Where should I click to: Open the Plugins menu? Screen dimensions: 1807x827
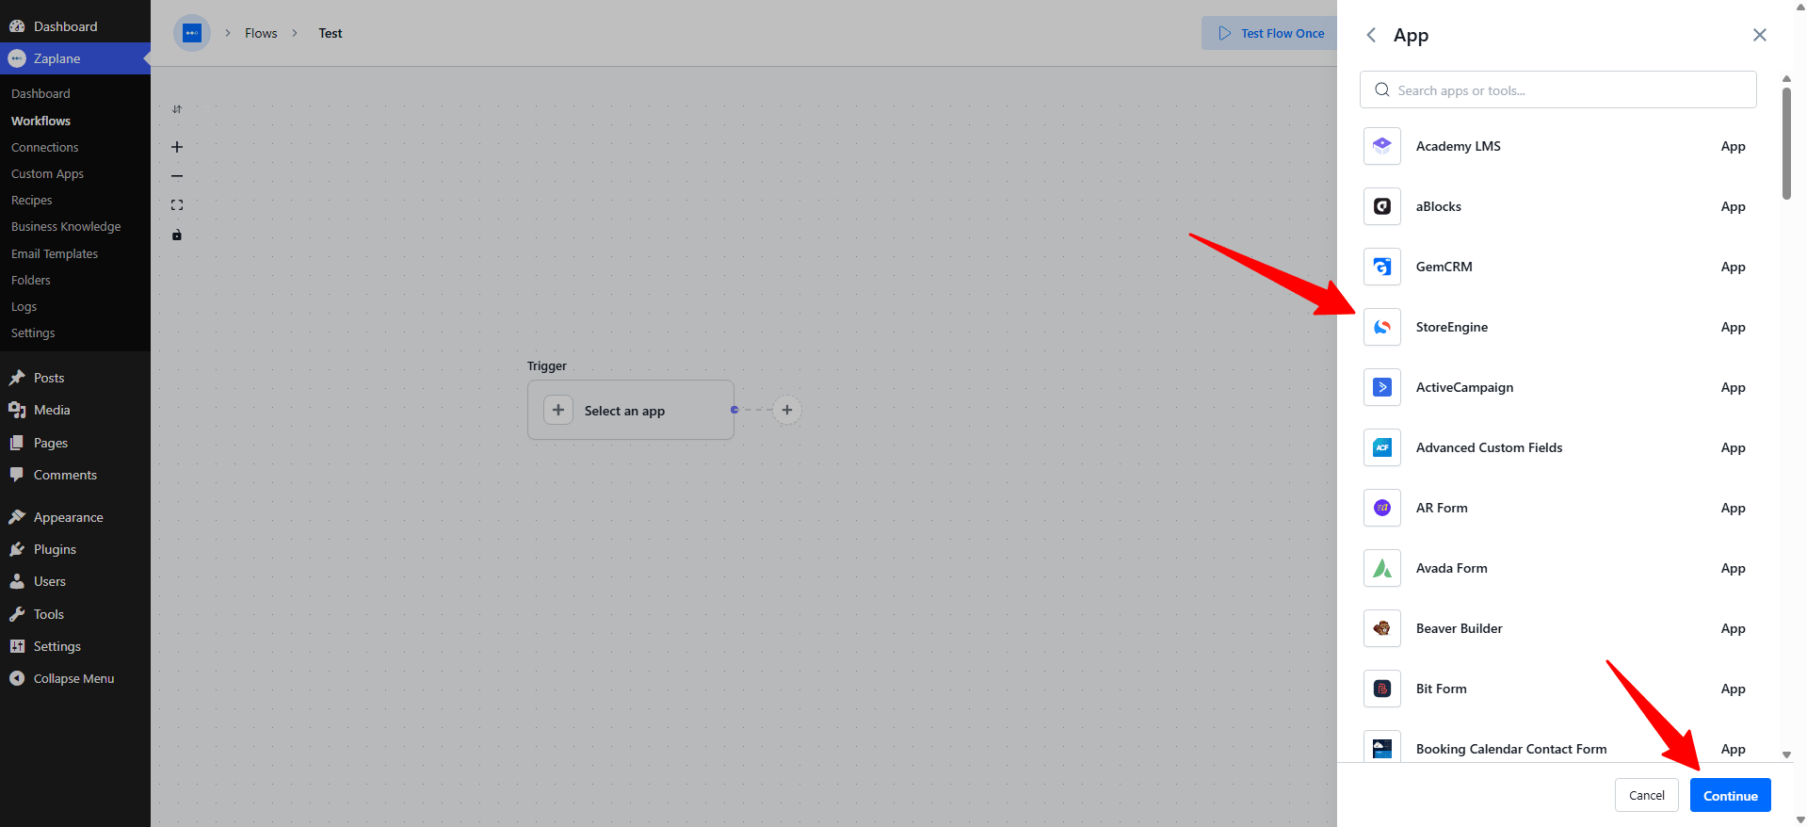click(75, 549)
